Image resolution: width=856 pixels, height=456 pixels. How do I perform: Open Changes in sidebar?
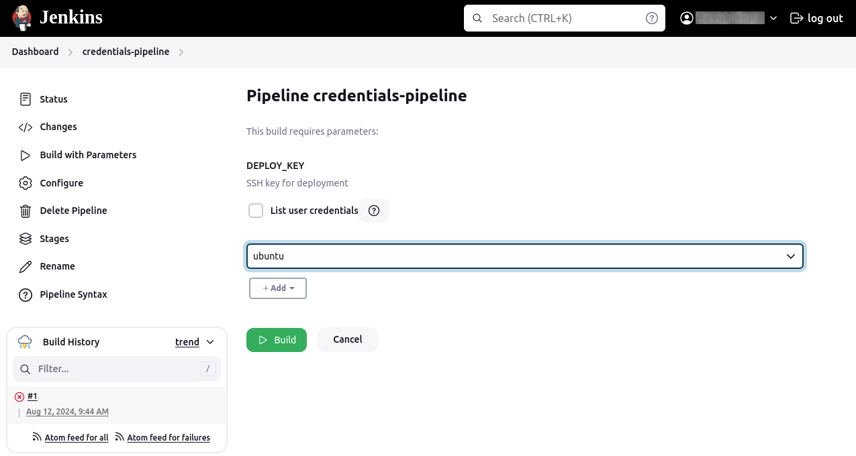coord(58,127)
